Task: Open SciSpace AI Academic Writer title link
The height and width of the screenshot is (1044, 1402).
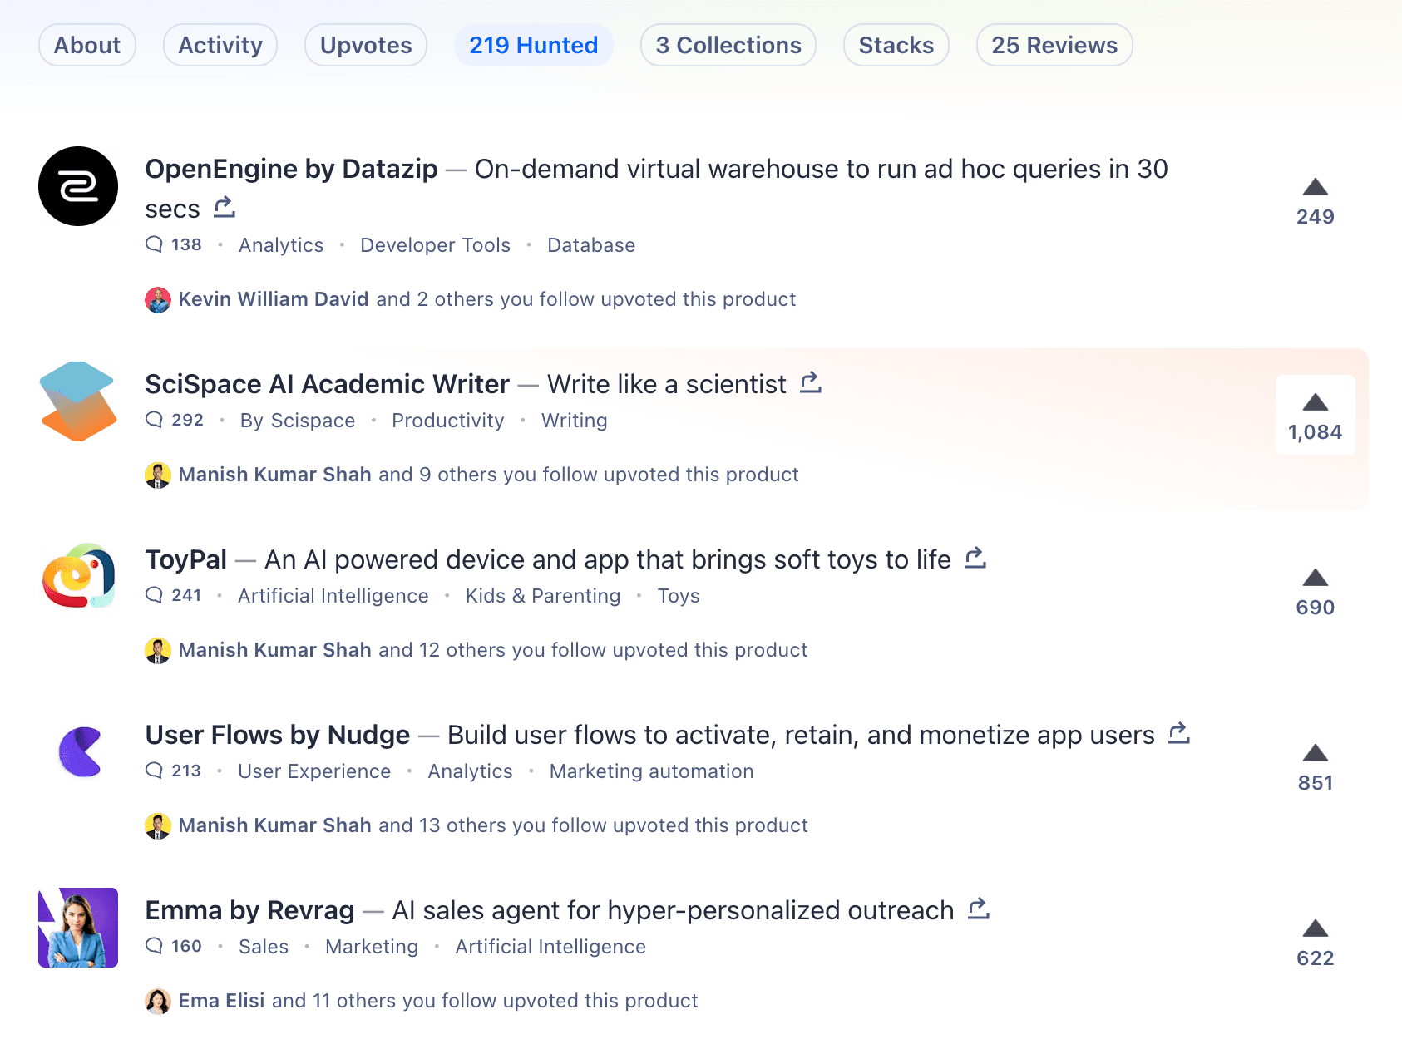Action: tap(327, 384)
